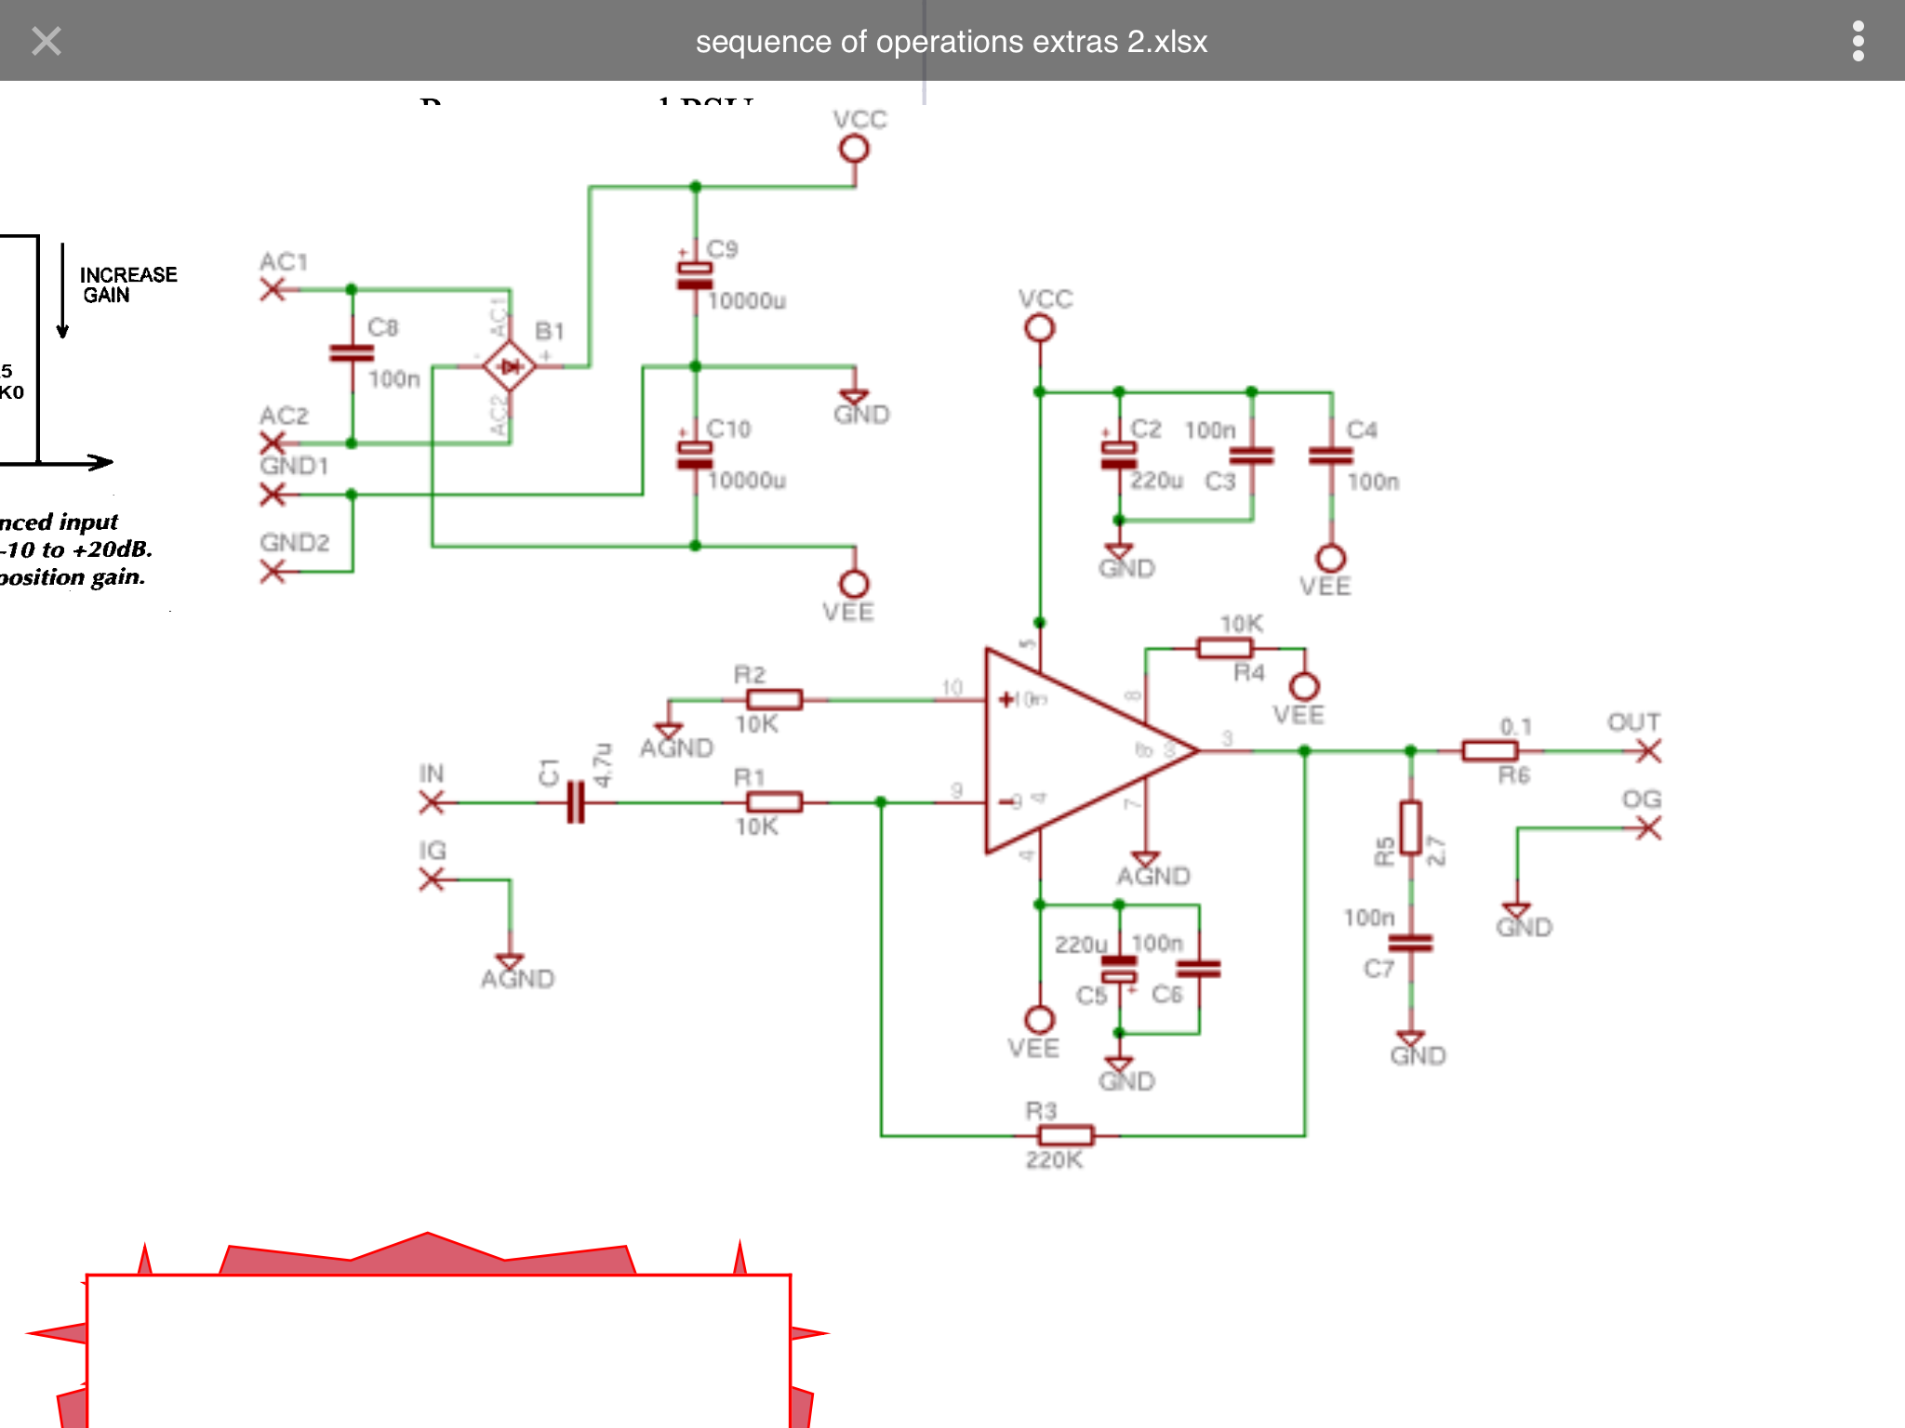Select the C10 10000u capacitor symbol
The height and width of the screenshot is (1428, 1905).
pyautogui.click(x=695, y=455)
